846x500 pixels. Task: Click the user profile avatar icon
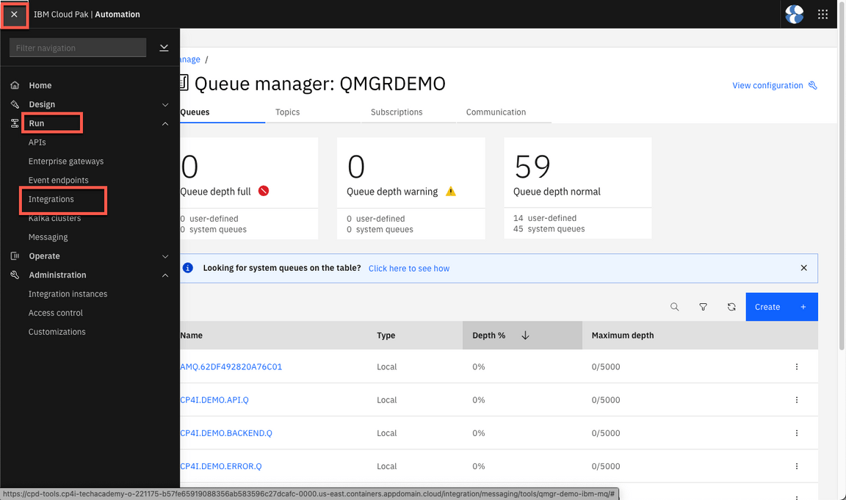794,14
